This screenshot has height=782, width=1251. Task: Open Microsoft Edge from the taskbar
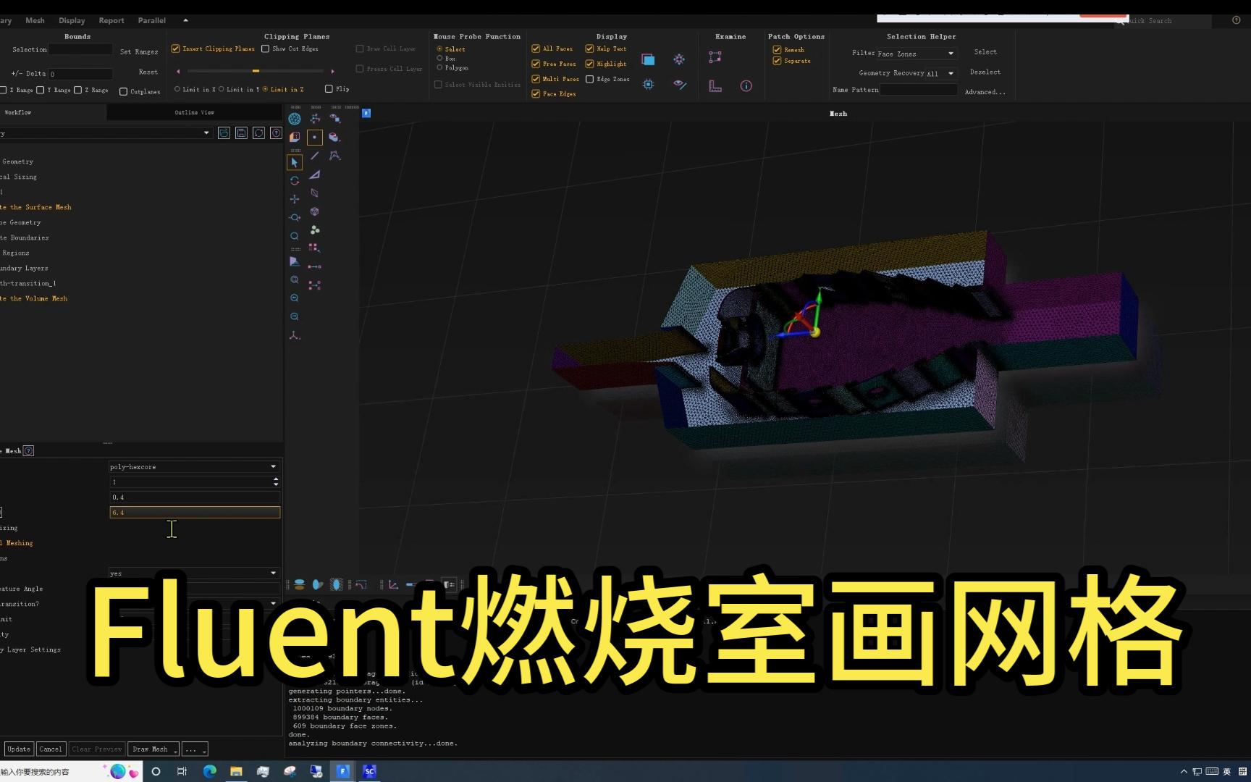pyautogui.click(x=209, y=771)
